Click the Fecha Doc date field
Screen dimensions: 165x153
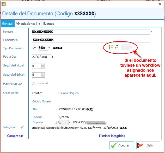coord(41,57)
